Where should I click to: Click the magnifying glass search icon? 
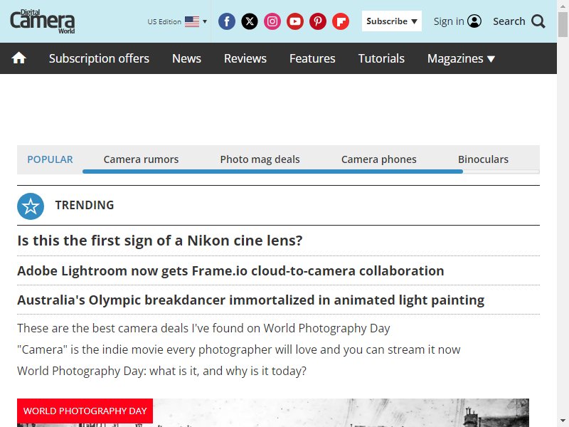click(538, 21)
